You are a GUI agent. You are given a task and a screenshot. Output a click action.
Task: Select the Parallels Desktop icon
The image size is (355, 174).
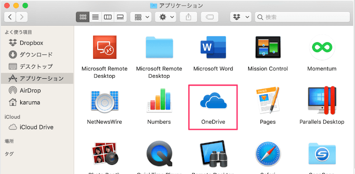[322, 100]
